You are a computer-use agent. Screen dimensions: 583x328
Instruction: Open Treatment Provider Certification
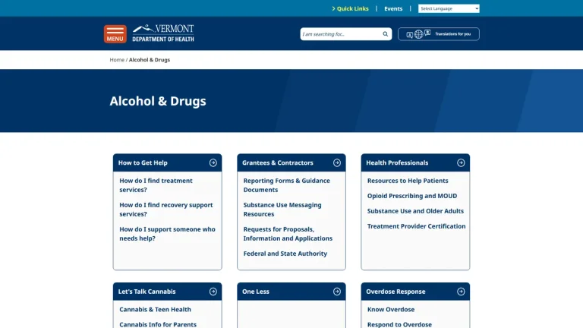tap(416, 226)
